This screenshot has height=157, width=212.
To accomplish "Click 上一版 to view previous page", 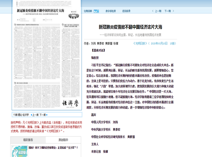I will click(35, 114).
